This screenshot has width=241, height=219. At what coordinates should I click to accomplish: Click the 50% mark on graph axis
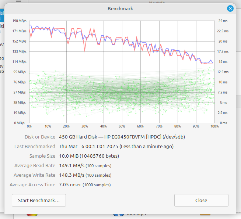(x=122, y=126)
